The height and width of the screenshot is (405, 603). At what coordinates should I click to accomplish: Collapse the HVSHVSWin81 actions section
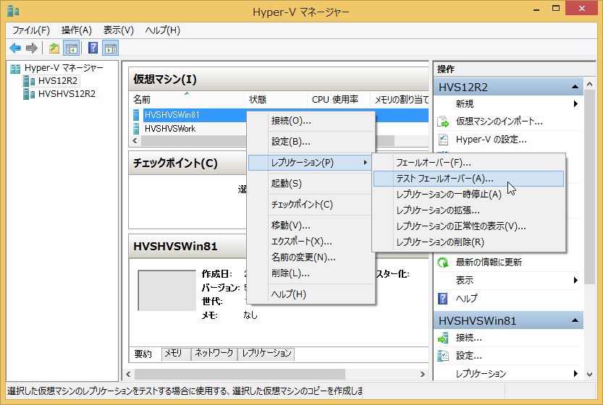click(x=575, y=320)
